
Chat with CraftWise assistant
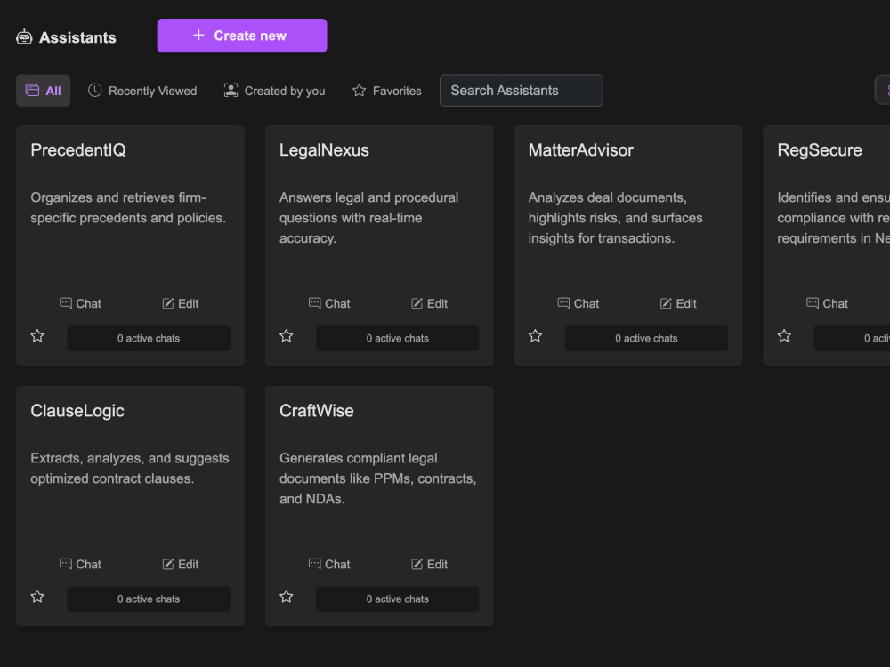[x=329, y=565]
